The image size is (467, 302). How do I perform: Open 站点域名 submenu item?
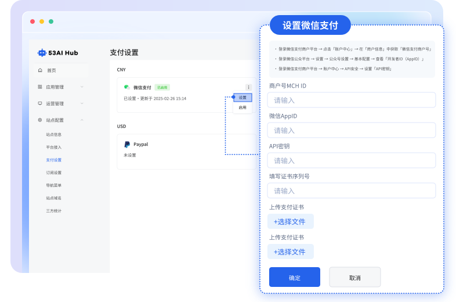[53, 198]
